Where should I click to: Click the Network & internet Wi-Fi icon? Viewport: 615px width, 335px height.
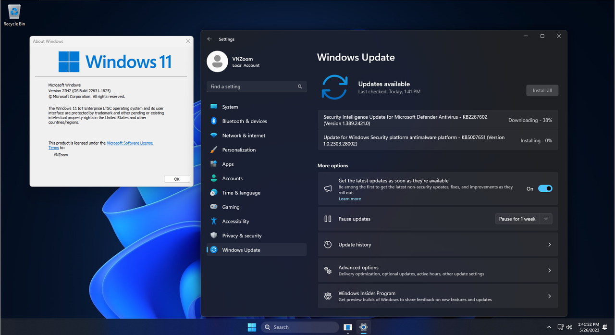click(x=214, y=136)
